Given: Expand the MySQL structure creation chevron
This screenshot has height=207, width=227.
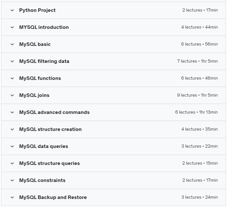Looking at the screenshot, I should [12, 129].
